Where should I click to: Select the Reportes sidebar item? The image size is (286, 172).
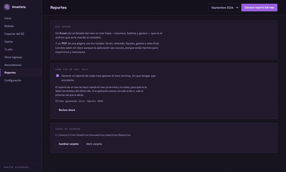coord(21,73)
